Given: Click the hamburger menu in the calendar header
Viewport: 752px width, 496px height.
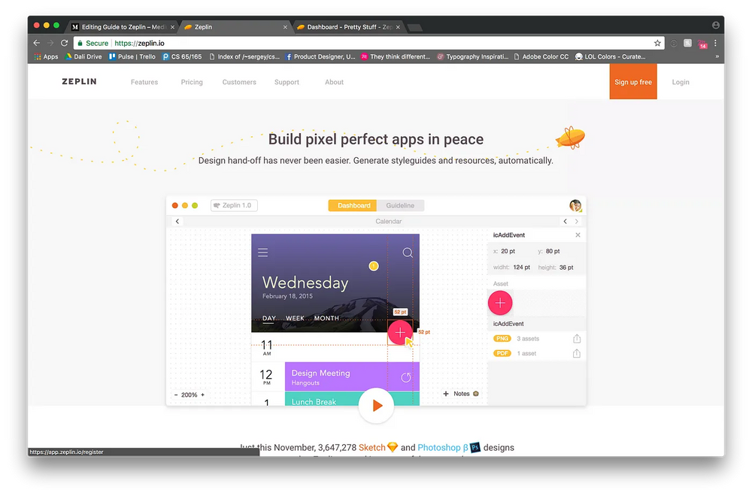Looking at the screenshot, I should point(262,253).
